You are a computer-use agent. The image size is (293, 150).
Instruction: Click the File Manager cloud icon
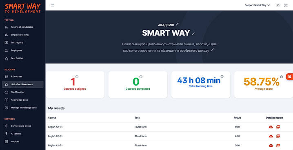coord(7,92)
